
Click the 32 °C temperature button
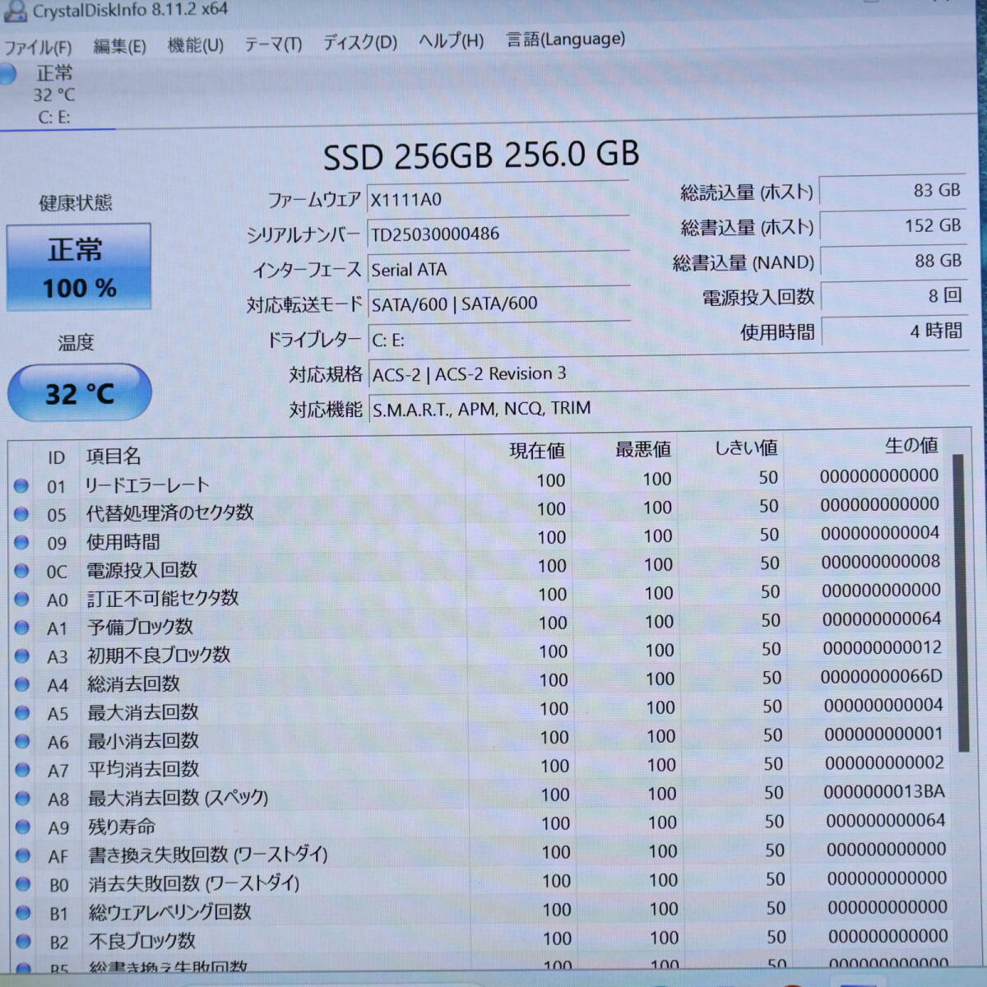click(x=80, y=393)
